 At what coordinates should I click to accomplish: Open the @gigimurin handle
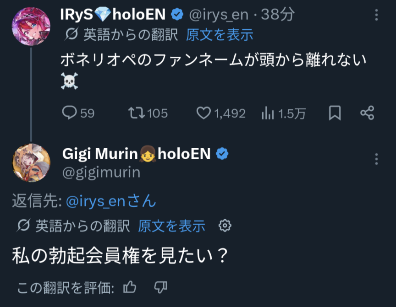pyautogui.click(x=101, y=172)
